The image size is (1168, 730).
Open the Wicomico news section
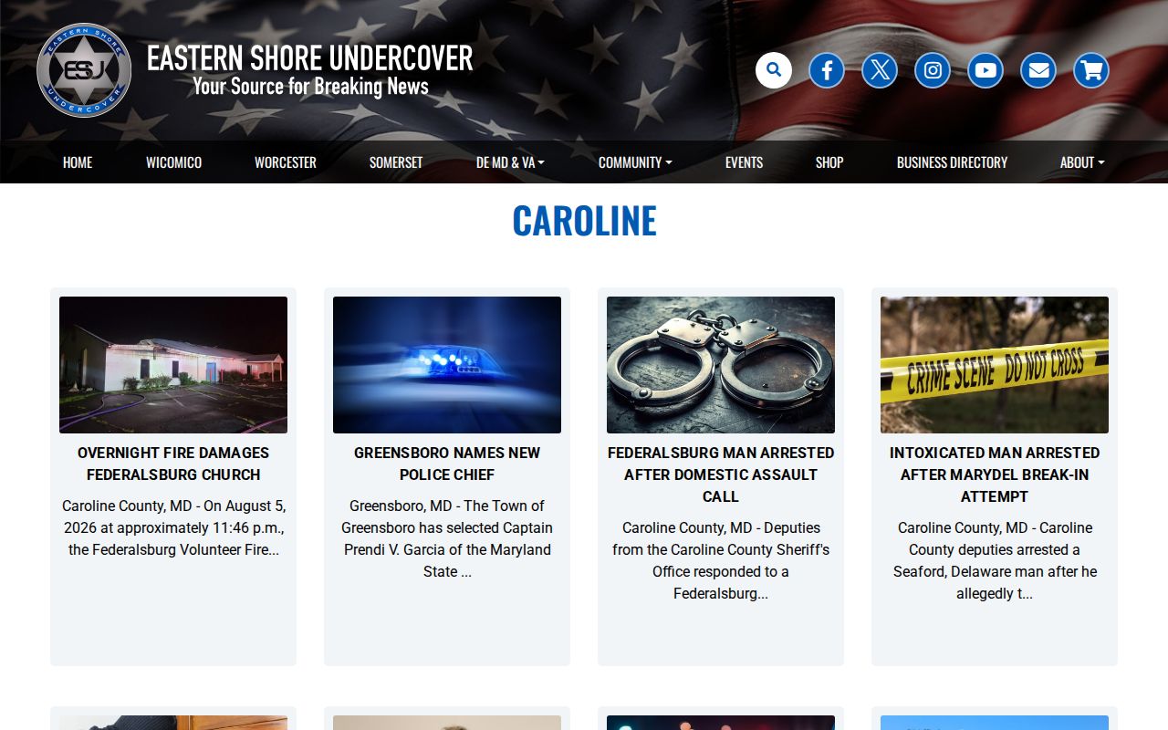173,162
